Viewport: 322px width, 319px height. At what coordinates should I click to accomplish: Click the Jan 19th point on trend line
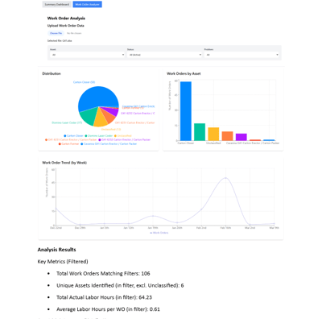[153, 216]
